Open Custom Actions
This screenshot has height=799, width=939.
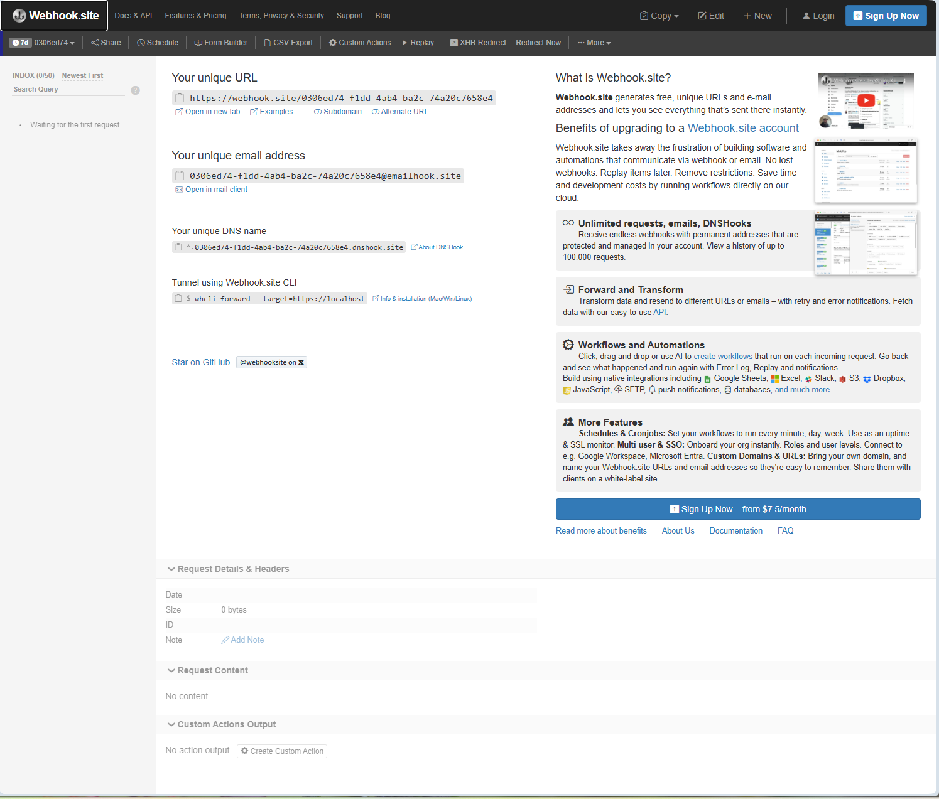(x=360, y=43)
